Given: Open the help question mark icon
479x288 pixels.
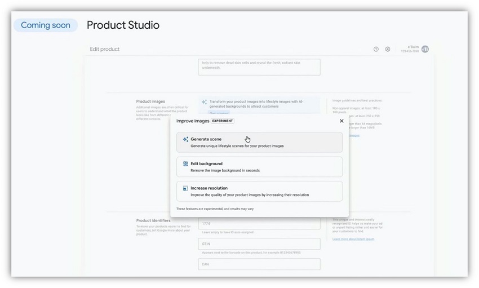Looking at the screenshot, I should [376, 49].
